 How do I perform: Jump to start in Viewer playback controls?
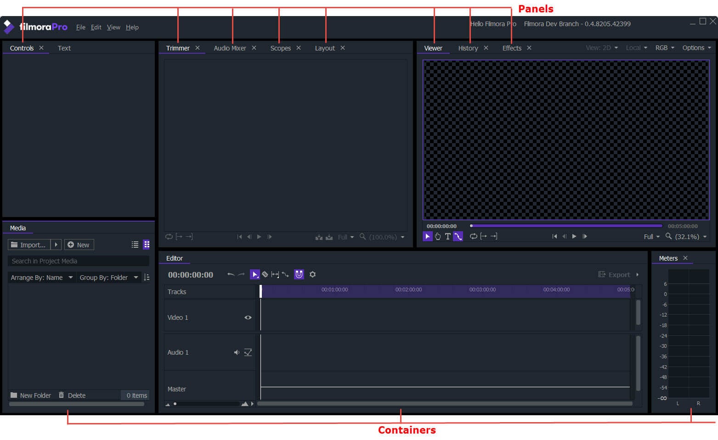pyautogui.click(x=554, y=236)
